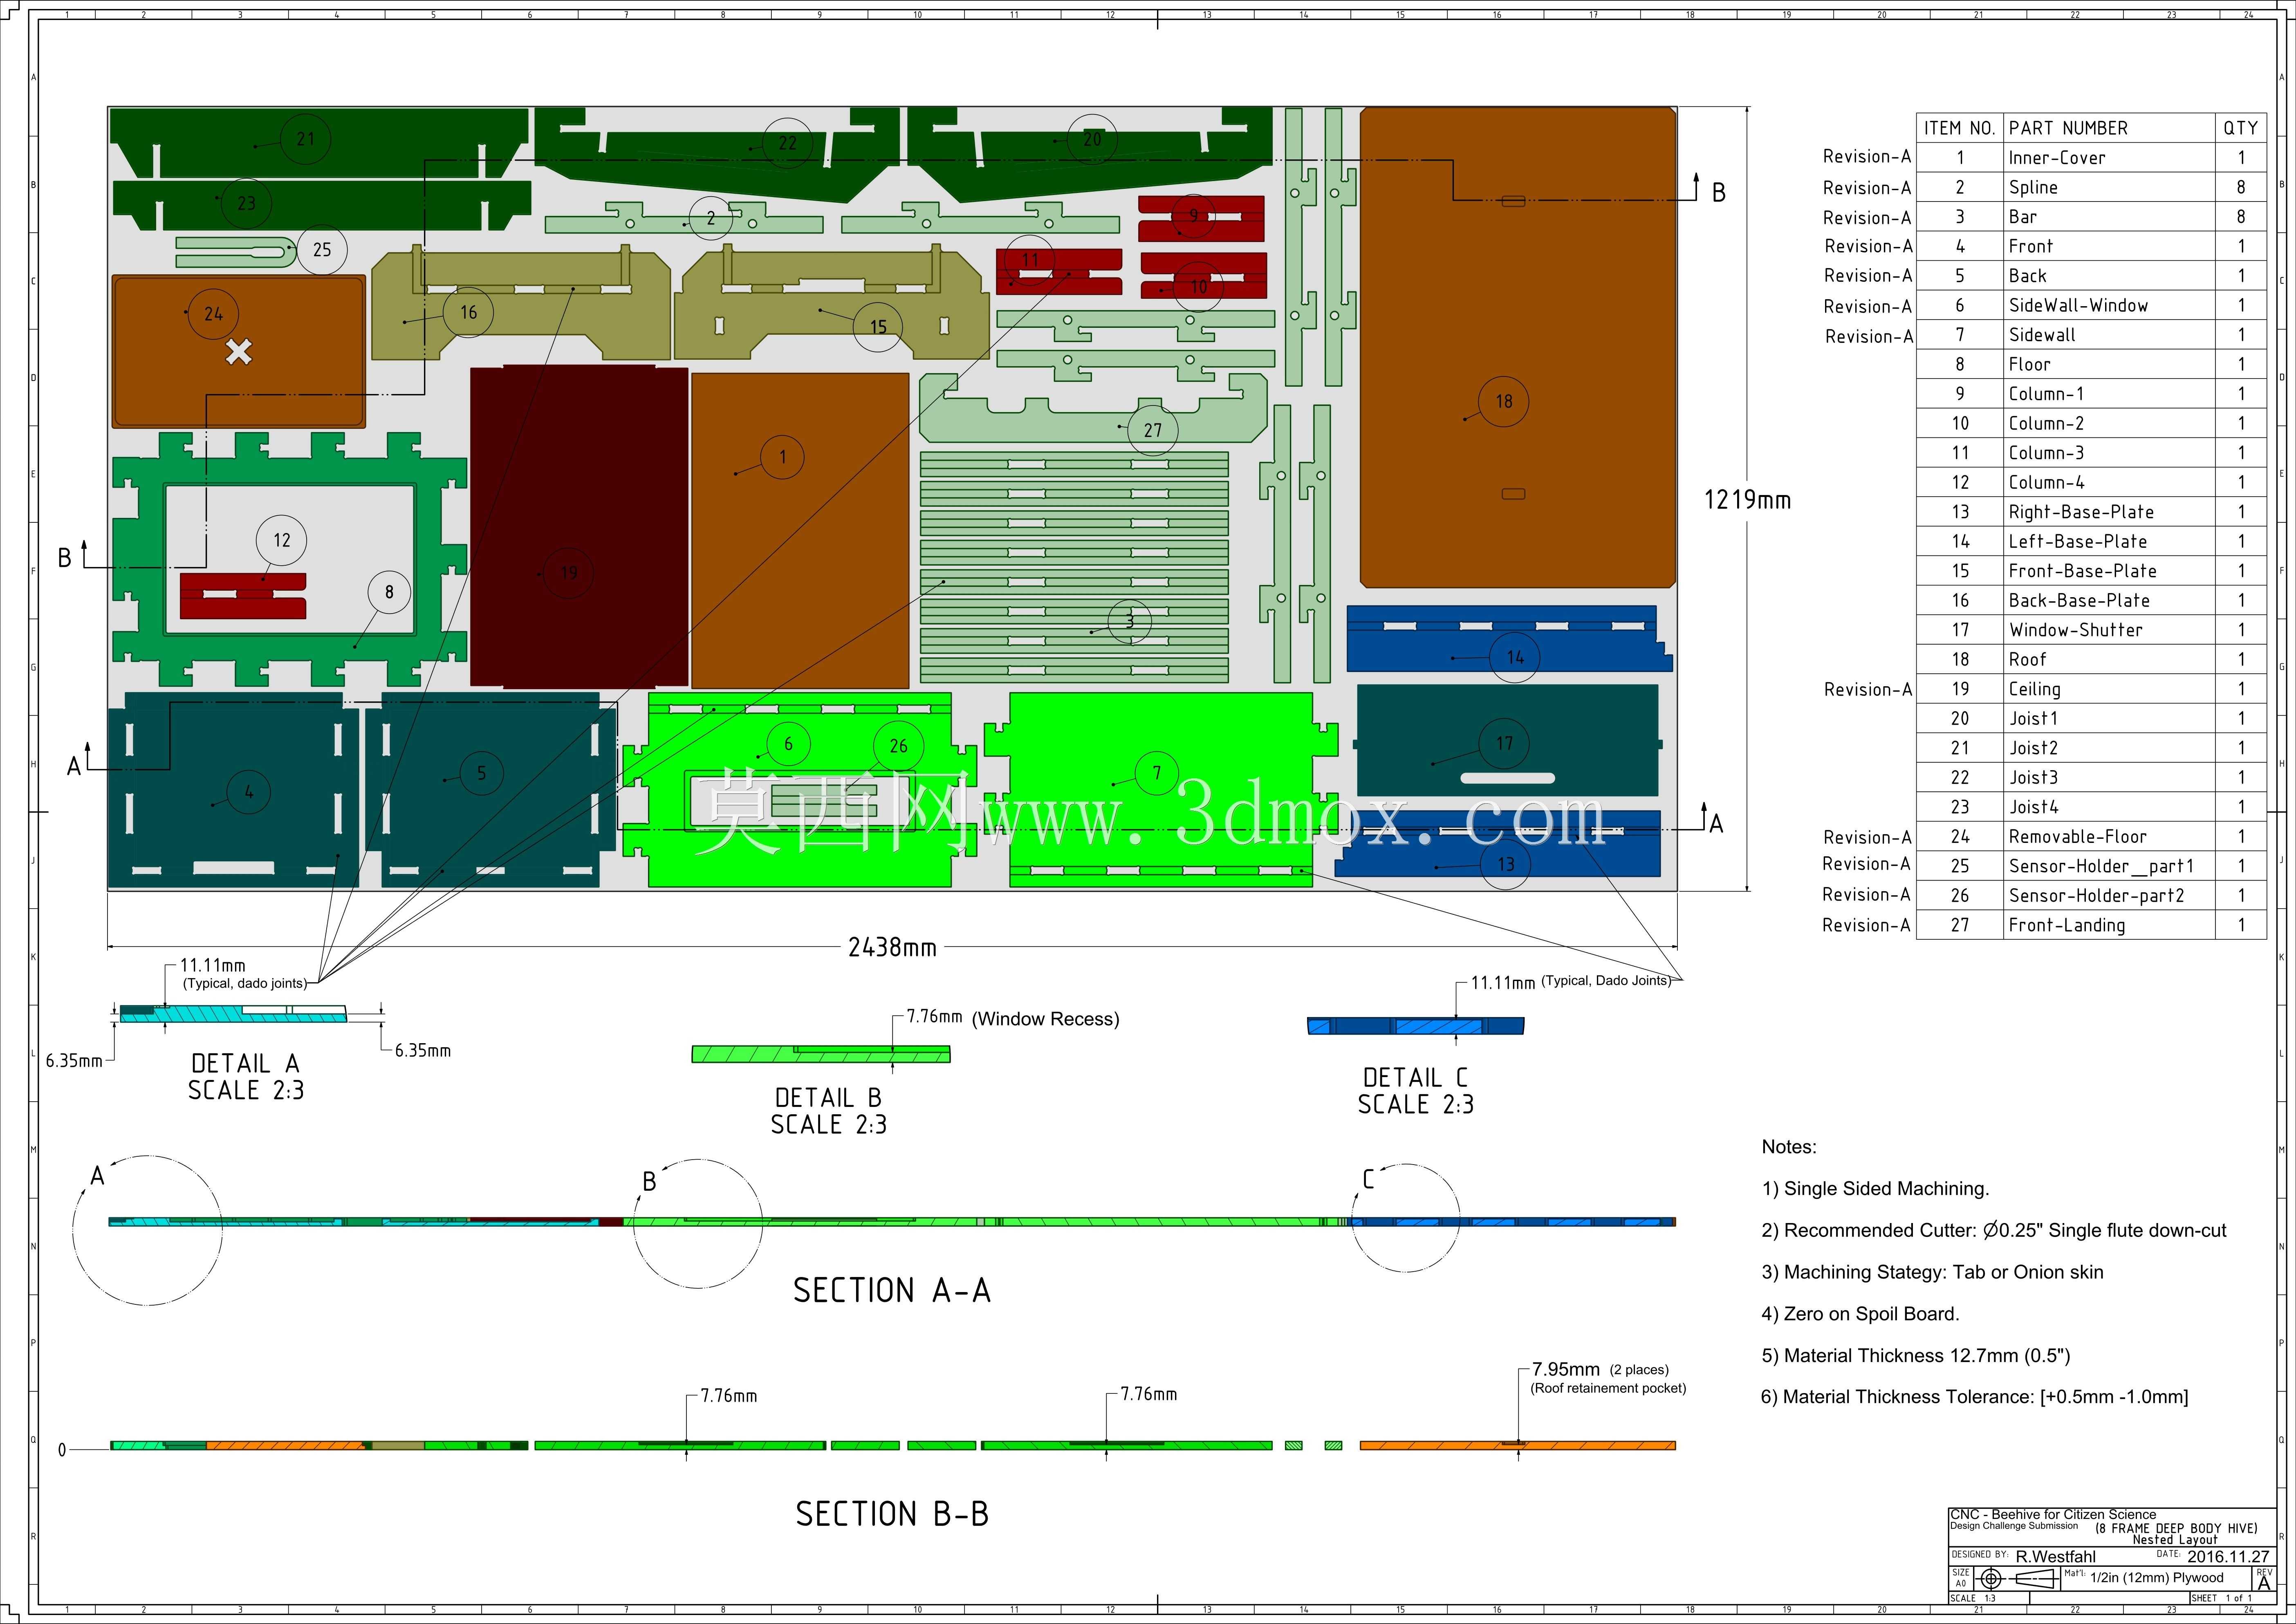Select balloon 15 on Front-Base-Plate

click(x=878, y=327)
